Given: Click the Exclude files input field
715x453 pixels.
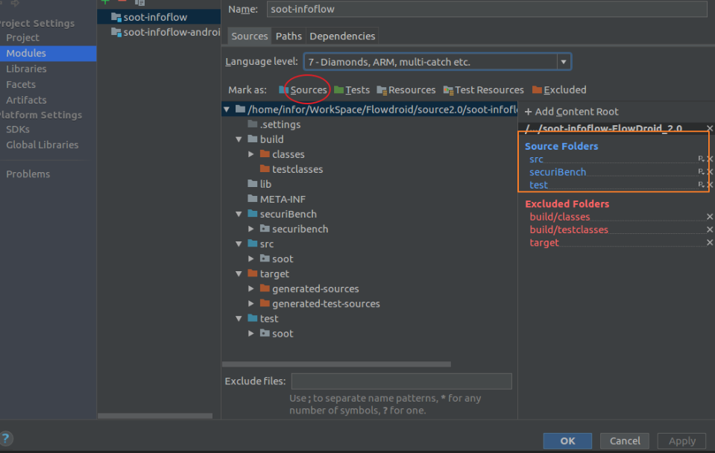Looking at the screenshot, I should click(x=401, y=381).
